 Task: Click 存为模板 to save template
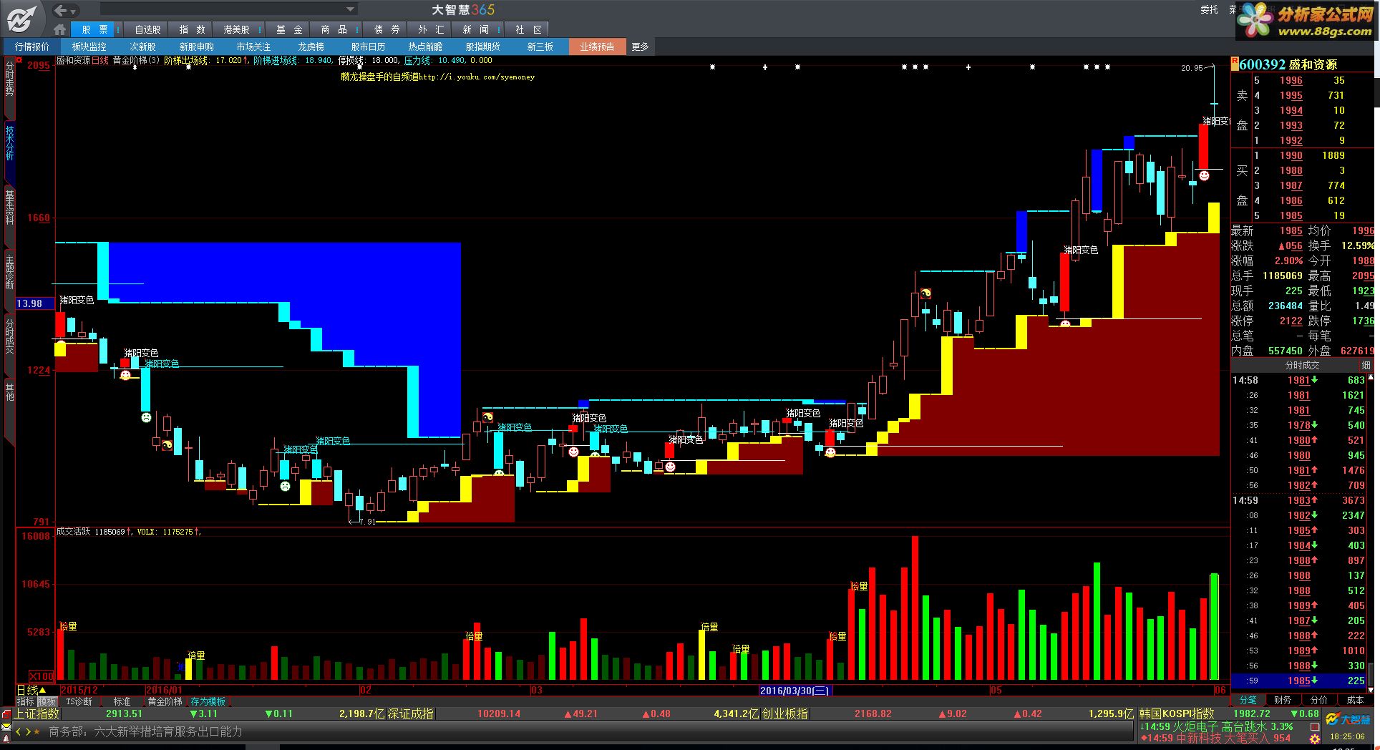coord(208,702)
